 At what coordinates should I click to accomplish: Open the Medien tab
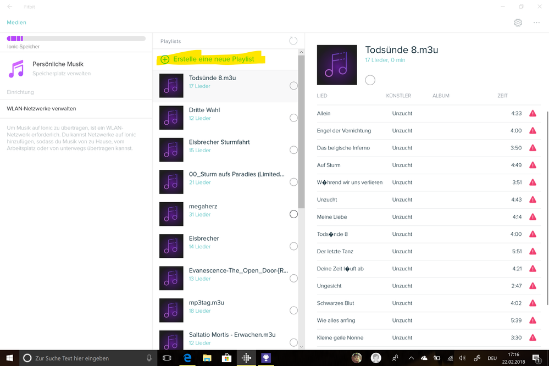[x=16, y=23]
